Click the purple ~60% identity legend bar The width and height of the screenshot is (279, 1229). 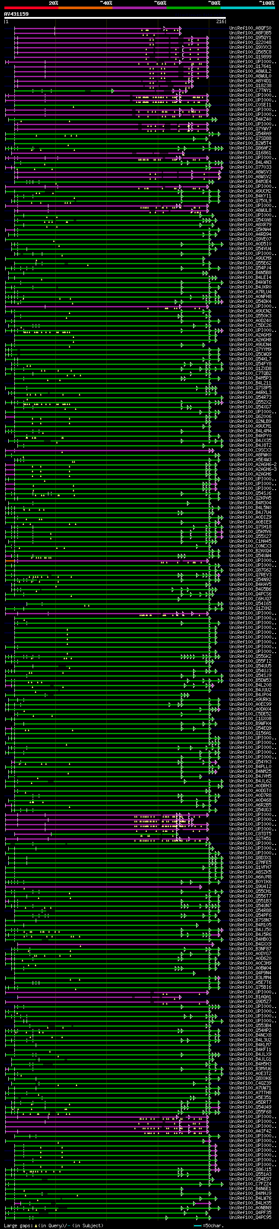coord(140,8)
